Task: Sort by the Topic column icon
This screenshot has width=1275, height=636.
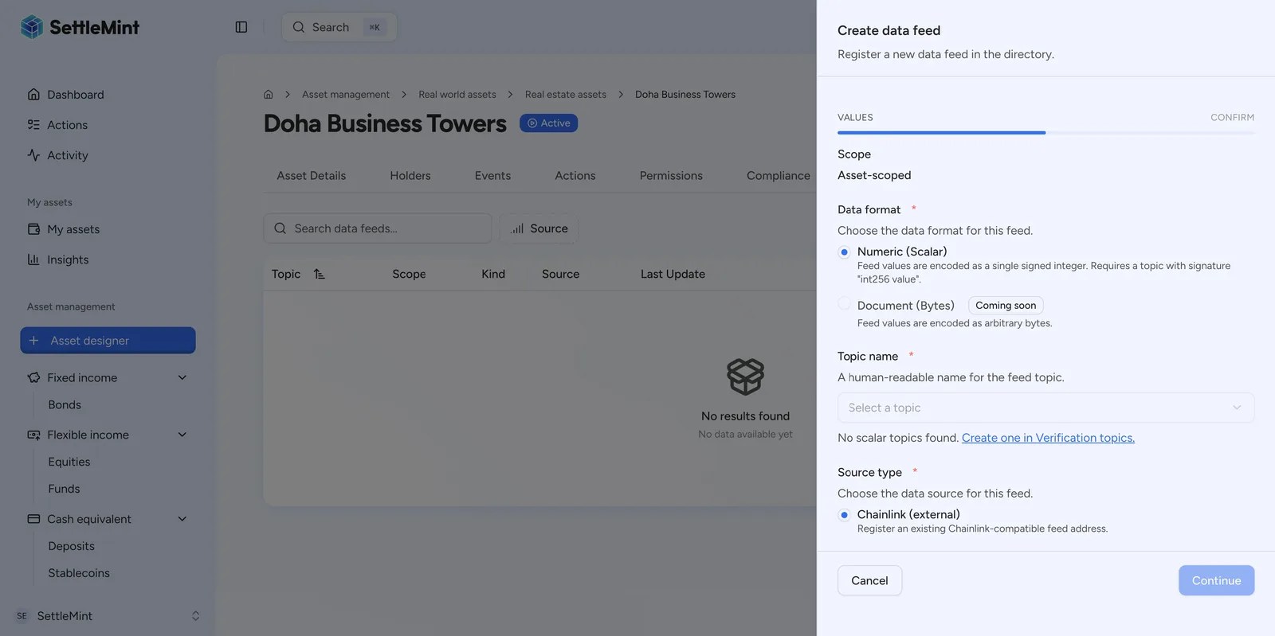Action: click(x=320, y=274)
